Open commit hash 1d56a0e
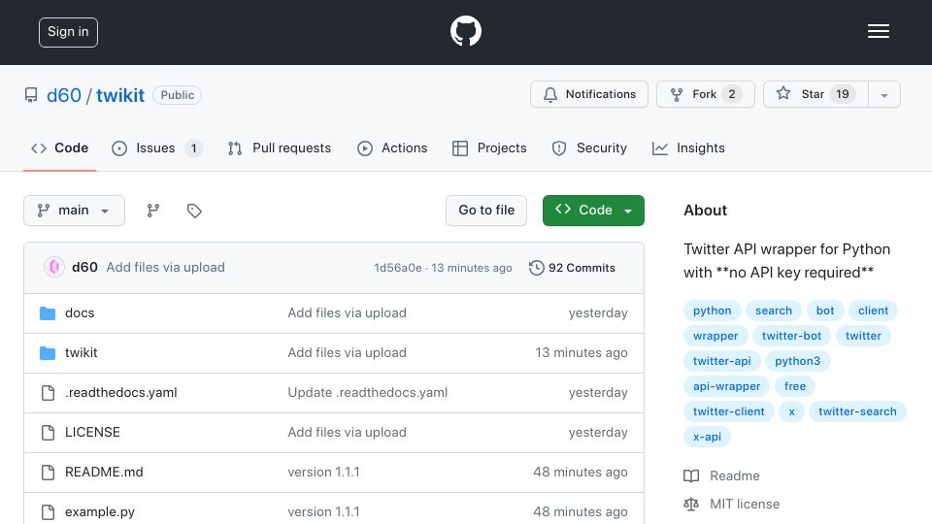932x524 pixels. click(398, 268)
